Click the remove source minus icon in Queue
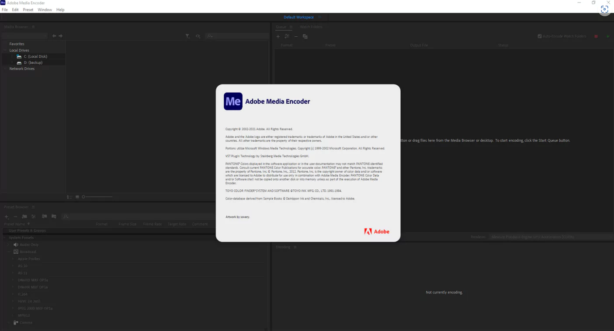The height and width of the screenshot is (331, 614). (296, 36)
